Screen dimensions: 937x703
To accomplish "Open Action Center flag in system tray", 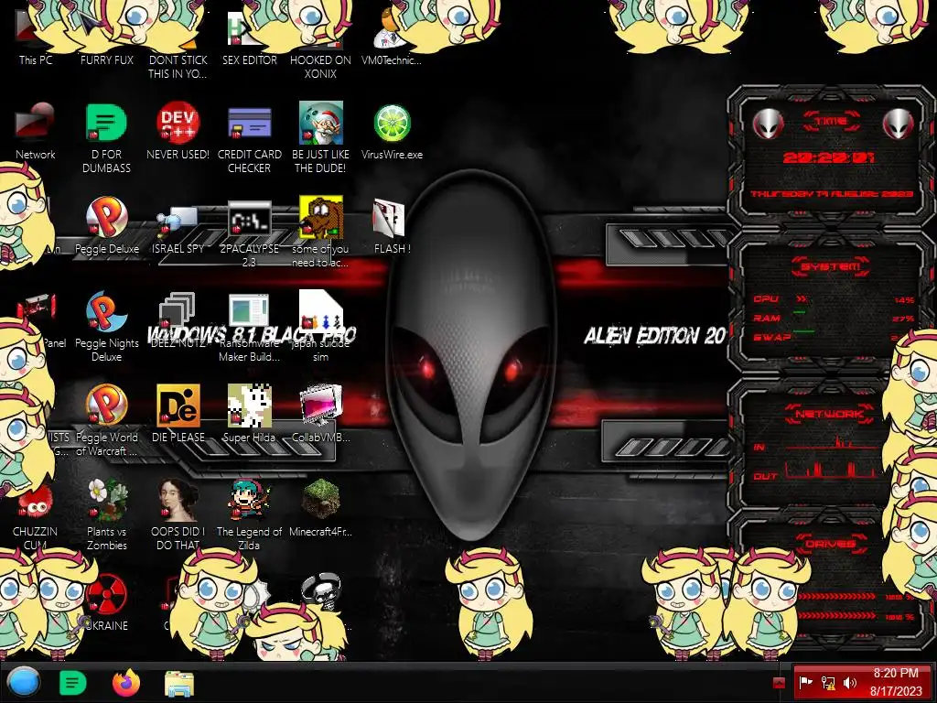I will (x=805, y=682).
